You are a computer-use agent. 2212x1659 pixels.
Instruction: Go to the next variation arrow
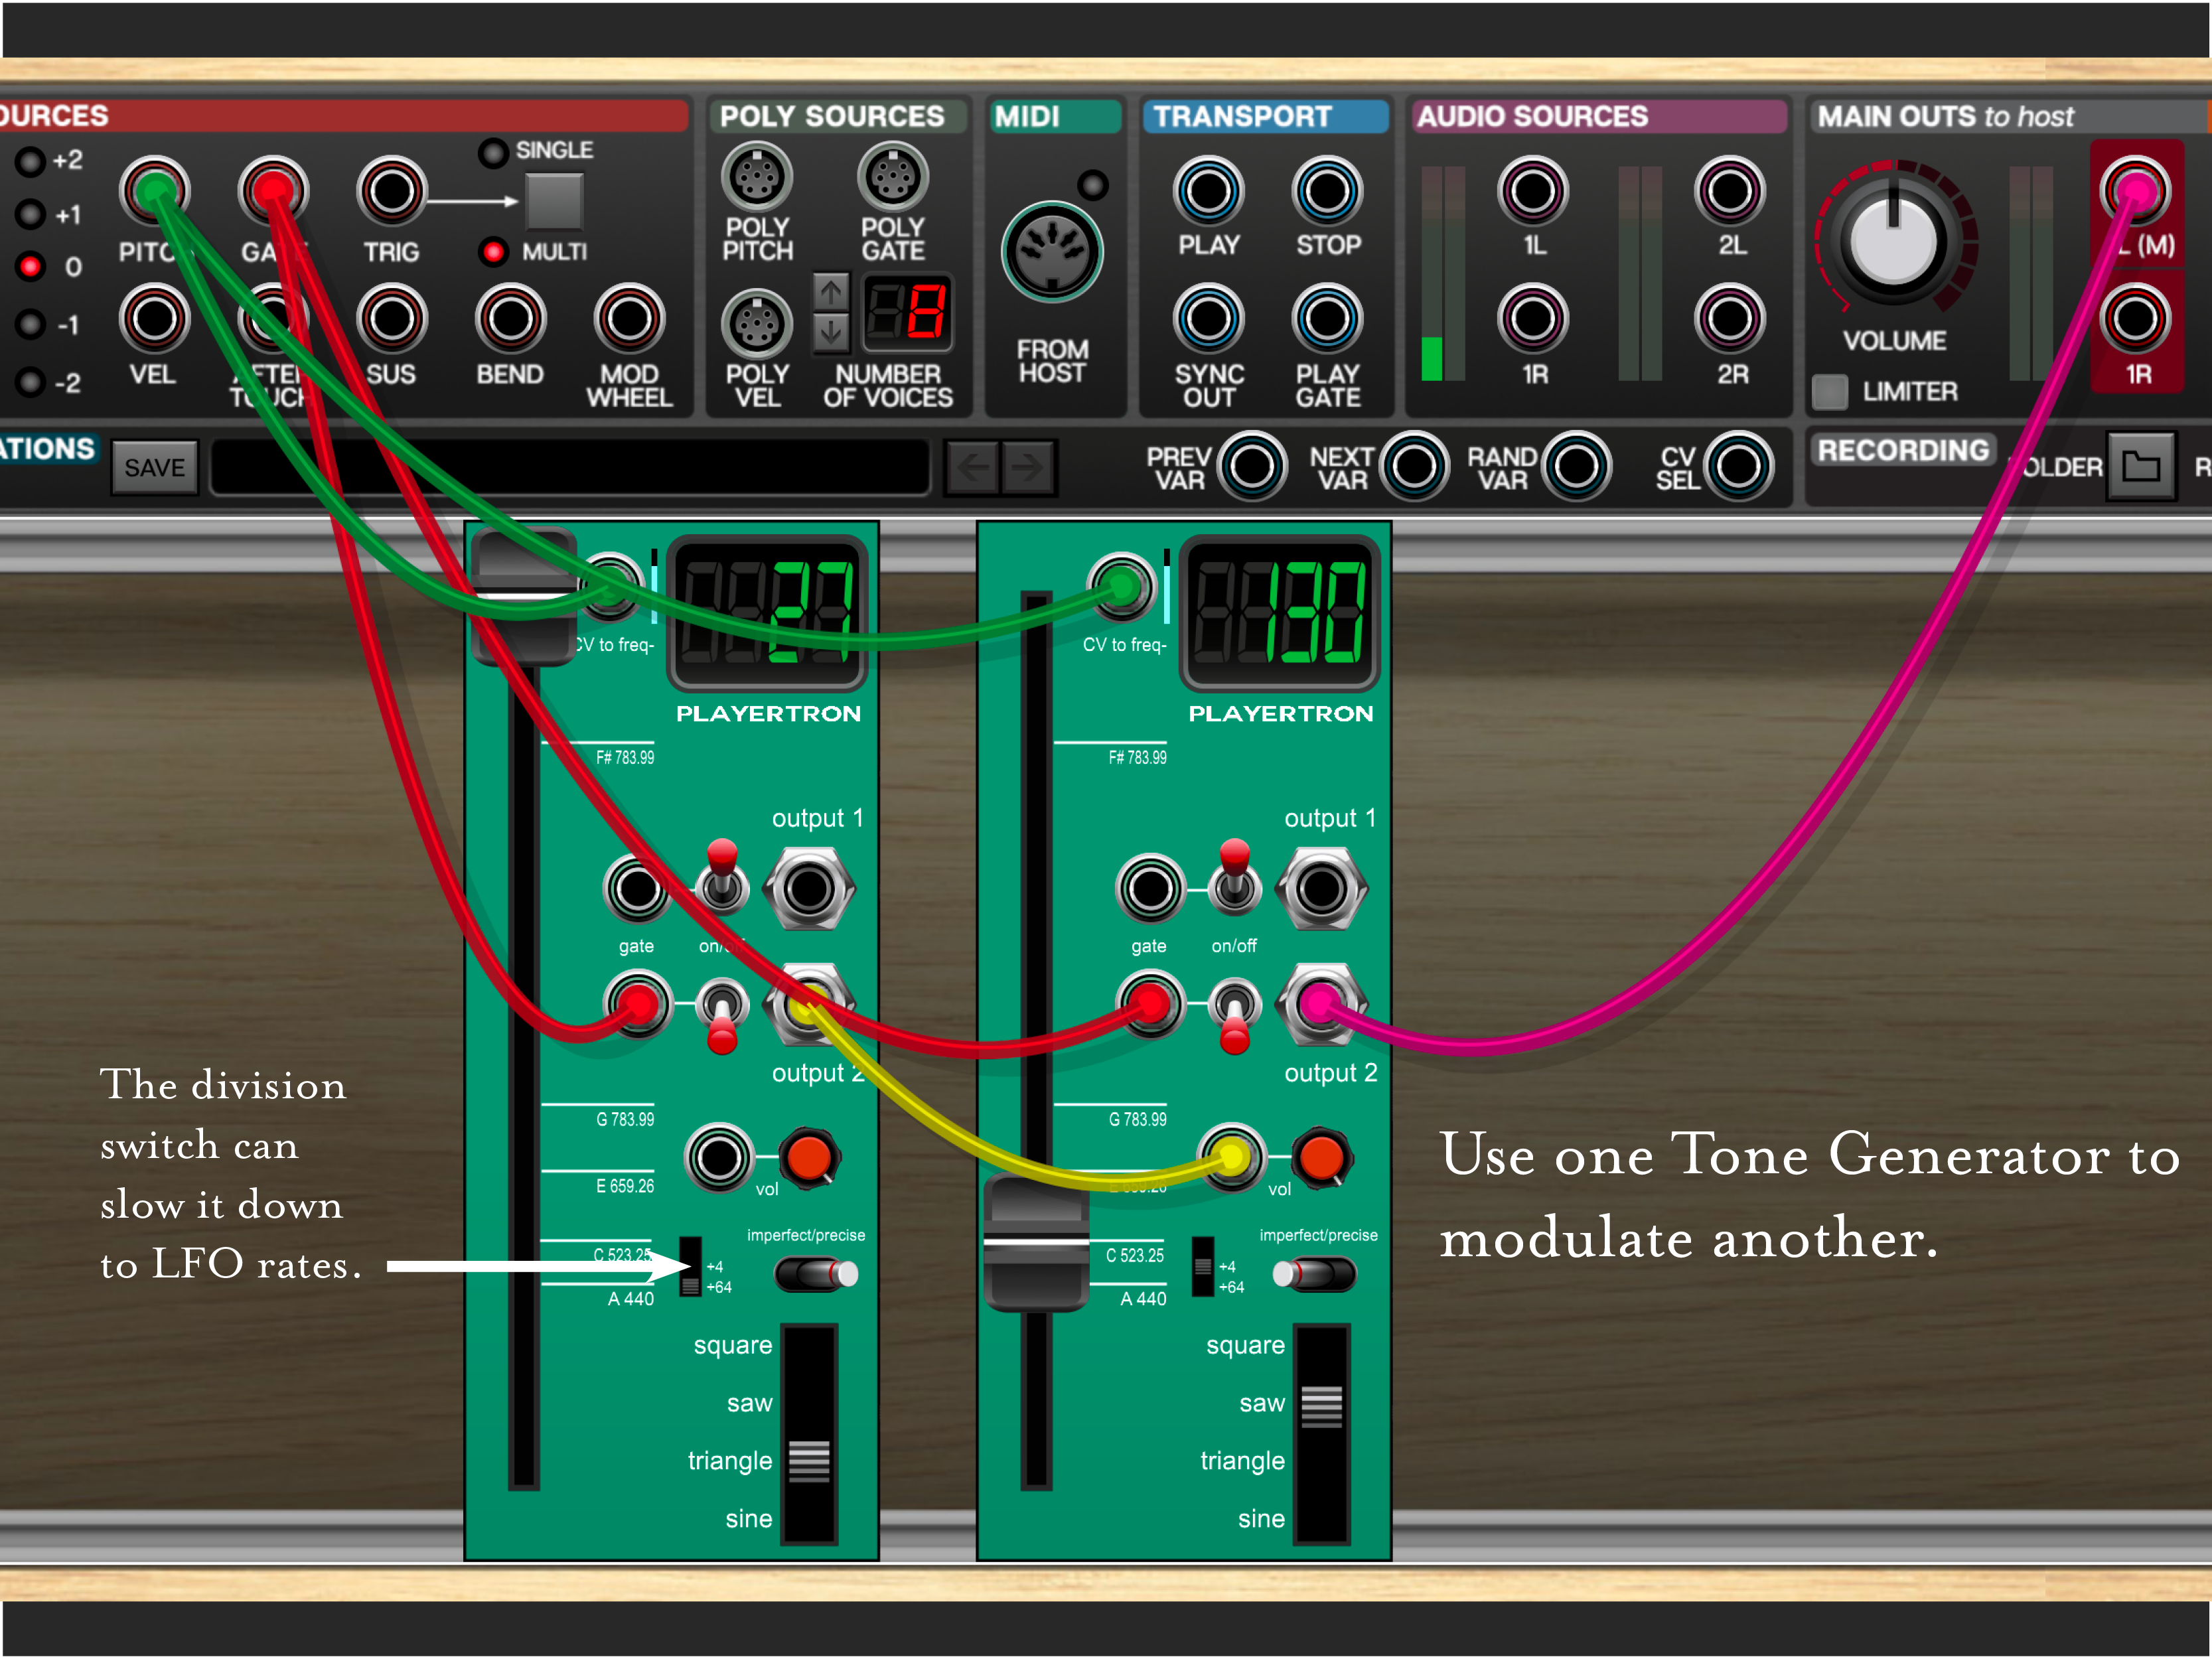[x=1028, y=466]
